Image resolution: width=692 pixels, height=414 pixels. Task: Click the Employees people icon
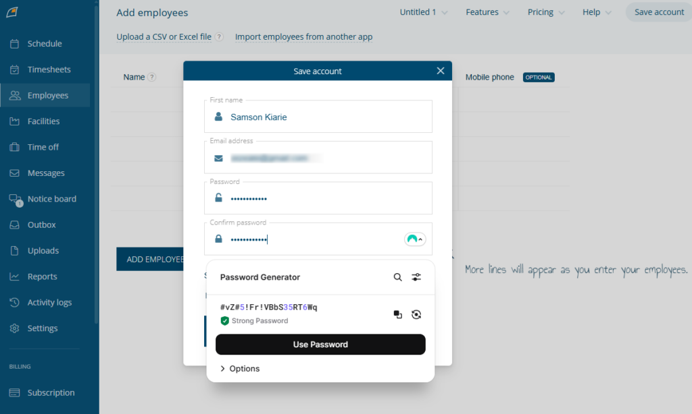(x=15, y=95)
